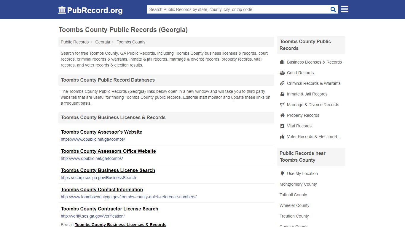The height and width of the screenshot is (227, 405).
Task: Click Public Records near Toombs County heading
Action: (x=302, y=157)
